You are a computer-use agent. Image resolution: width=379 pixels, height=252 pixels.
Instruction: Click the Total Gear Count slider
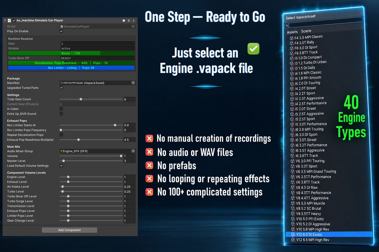pyautogui.click(x=91, y=99)
